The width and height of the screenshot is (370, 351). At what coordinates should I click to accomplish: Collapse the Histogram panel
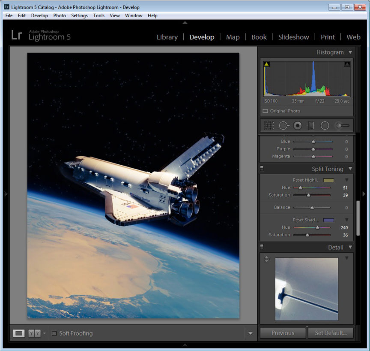(x=350, y=52)
